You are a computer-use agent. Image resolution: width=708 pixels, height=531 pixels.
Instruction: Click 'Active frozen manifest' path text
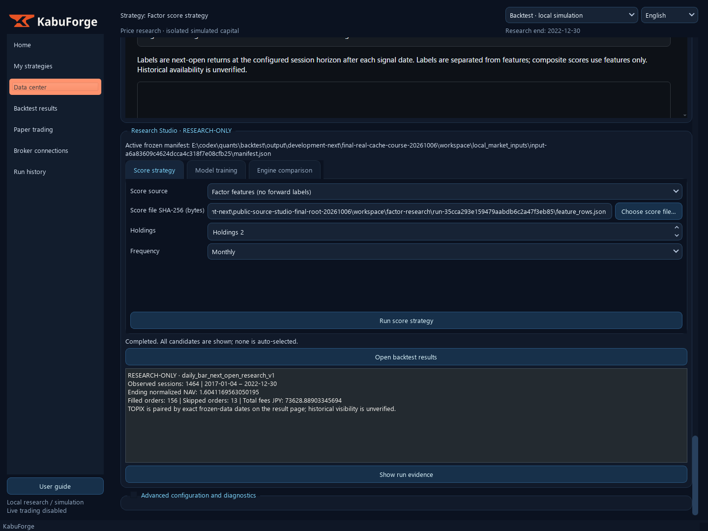coord(336,149)
